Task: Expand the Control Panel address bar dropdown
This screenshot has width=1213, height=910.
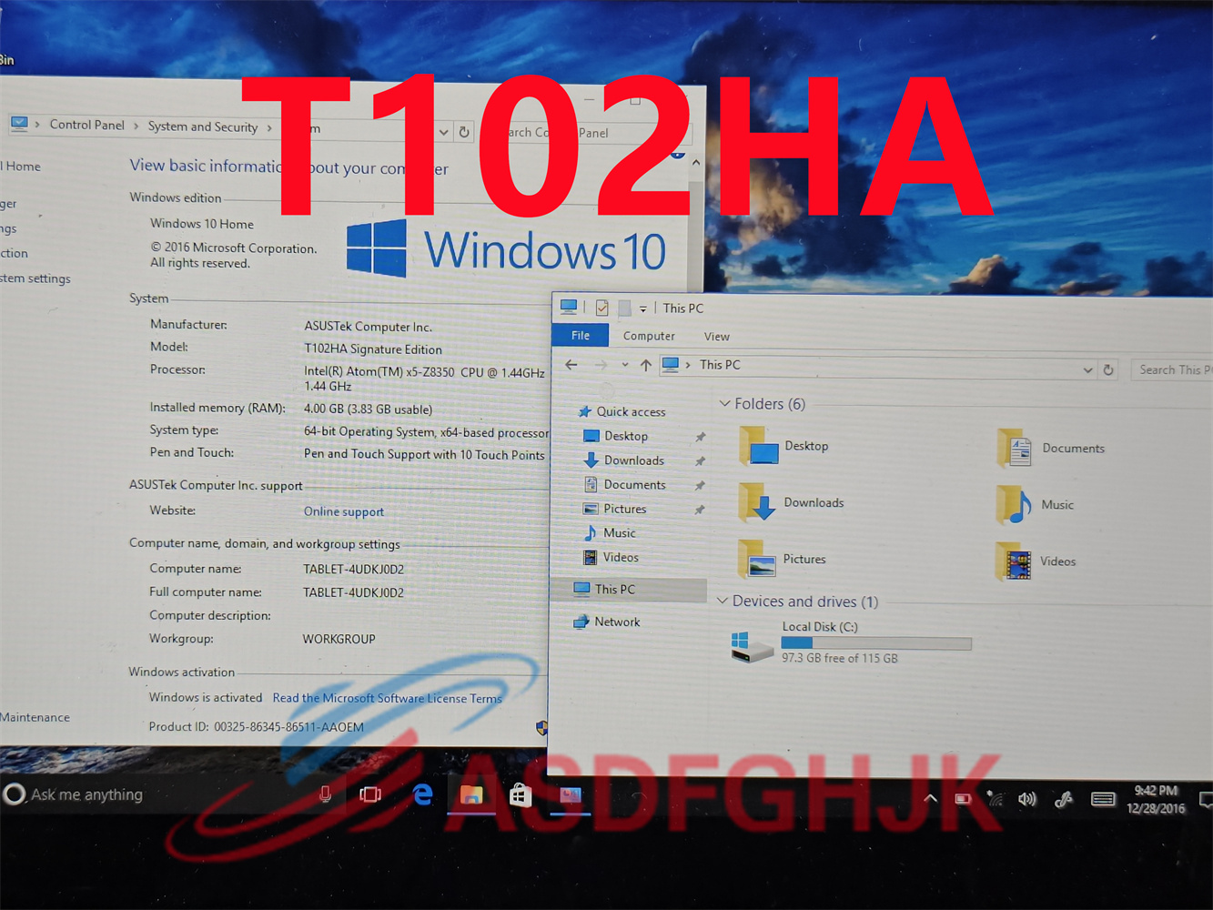Action: (443, 132)
